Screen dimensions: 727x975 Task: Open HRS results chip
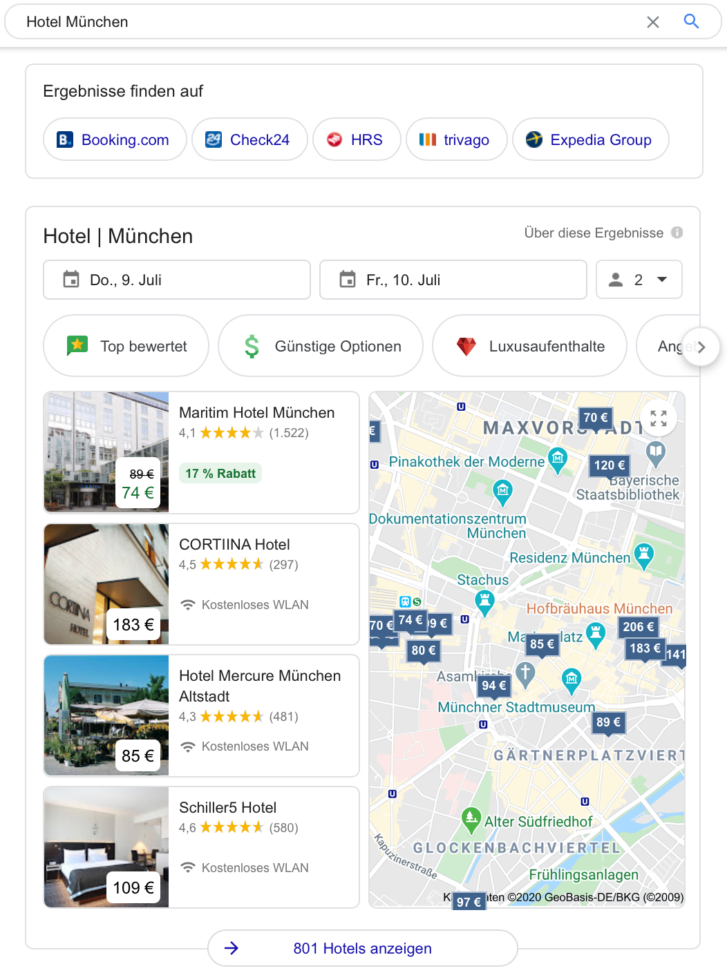tap(357, 139)
